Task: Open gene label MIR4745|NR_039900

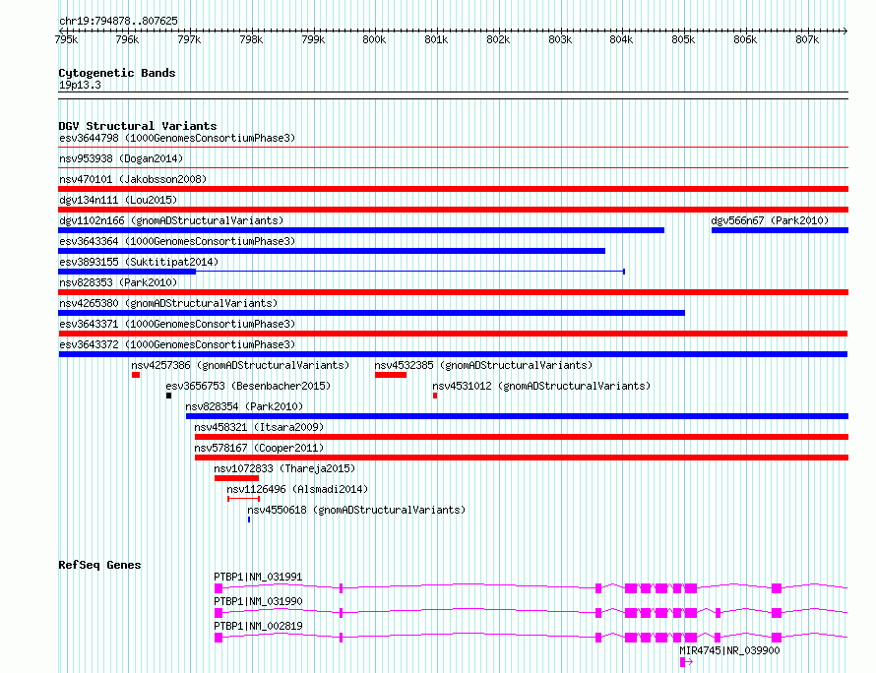Action: pyautogui.click(x=729, y=650)
